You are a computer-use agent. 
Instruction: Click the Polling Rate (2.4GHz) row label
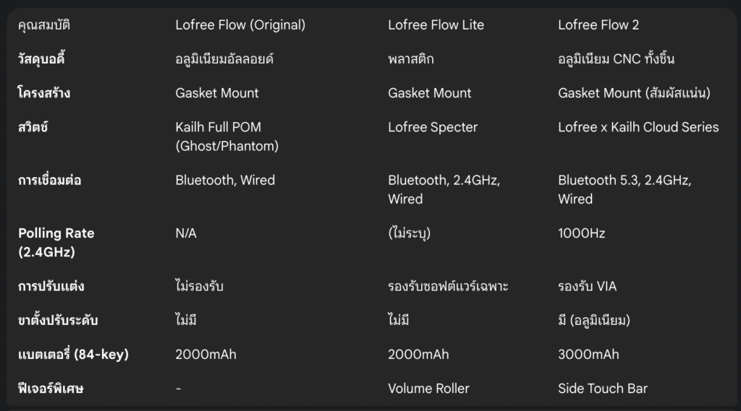point(56,242)
